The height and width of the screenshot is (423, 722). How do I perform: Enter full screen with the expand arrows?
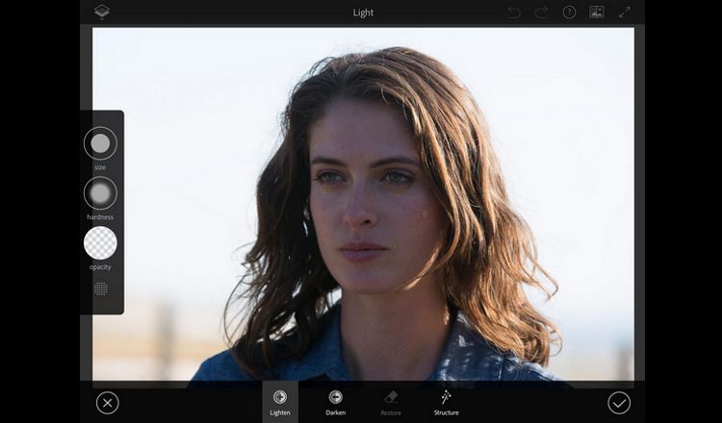pos(625,12)
